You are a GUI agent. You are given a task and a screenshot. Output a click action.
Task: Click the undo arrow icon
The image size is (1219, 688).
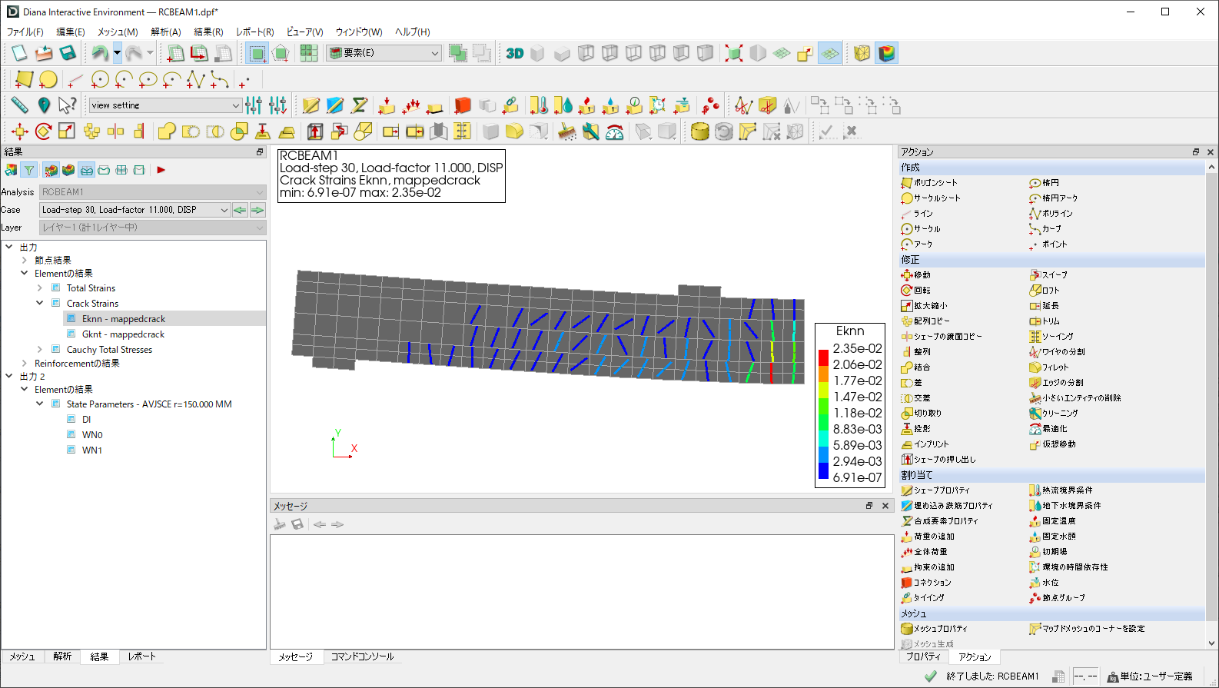99,53
